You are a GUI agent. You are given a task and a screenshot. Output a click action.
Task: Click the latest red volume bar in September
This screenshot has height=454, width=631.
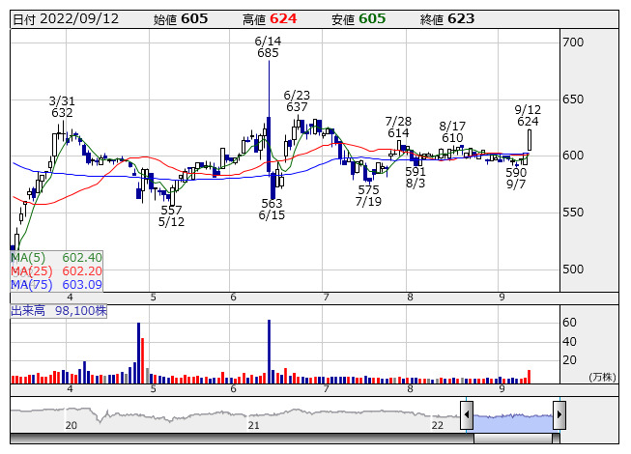click(x=530, y=377)
